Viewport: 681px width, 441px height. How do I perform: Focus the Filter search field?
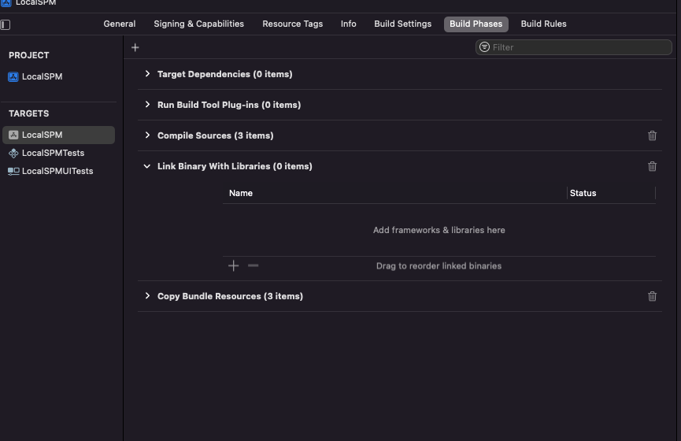pyautogui.click(x=574, y=47)
